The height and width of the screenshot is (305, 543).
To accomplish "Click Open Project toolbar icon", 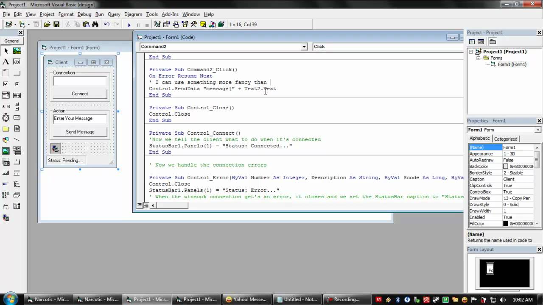I will pos(47,25).
